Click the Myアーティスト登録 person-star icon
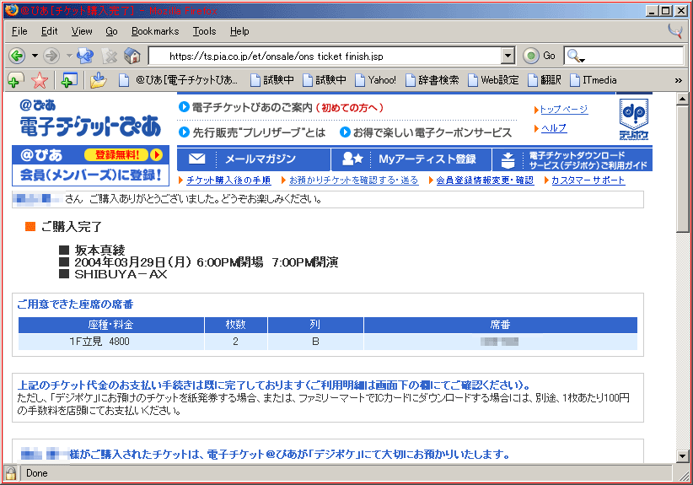Screen dimensions: 693x485 (x=352, y=159)
